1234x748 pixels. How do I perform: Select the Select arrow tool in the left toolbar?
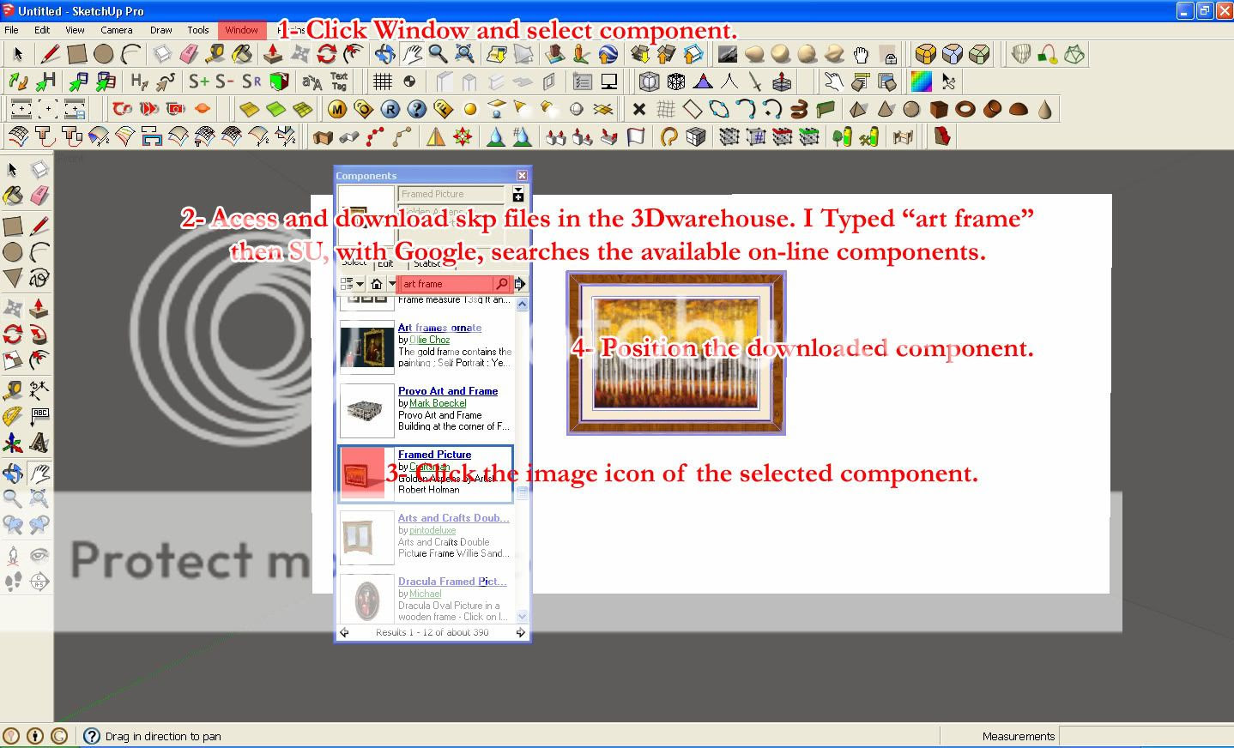click(x=13, y=169)
